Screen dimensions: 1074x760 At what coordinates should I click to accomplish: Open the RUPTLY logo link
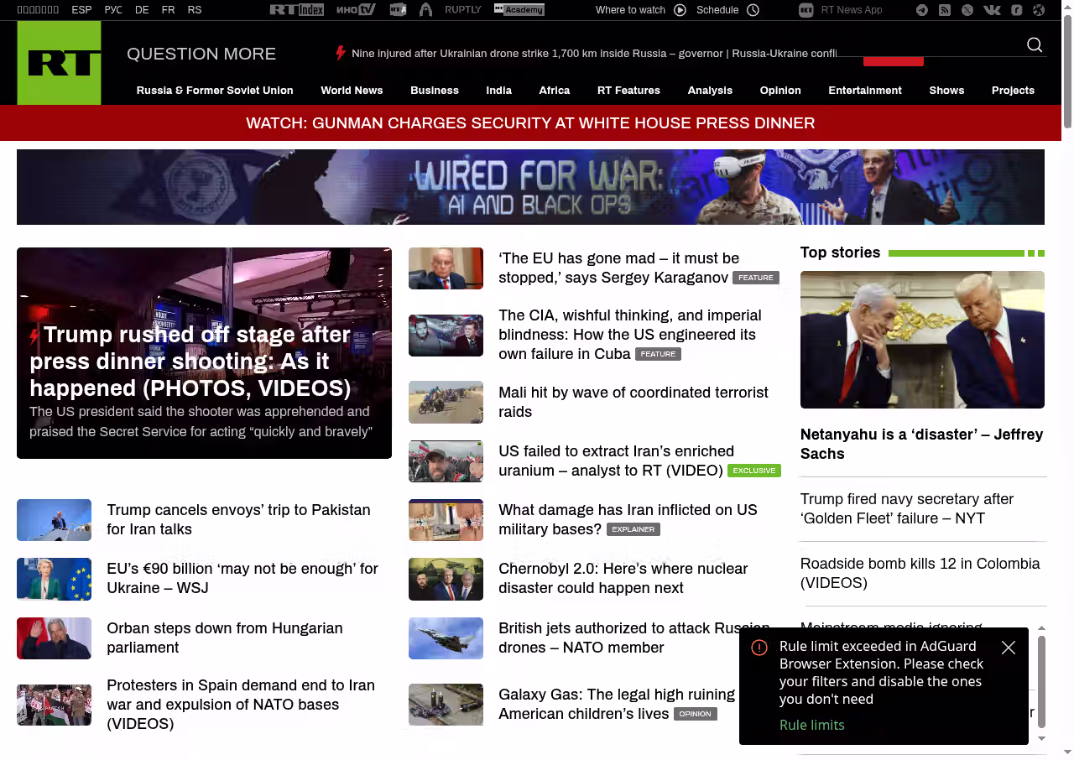pyautogui.click(x=462, y=10)
